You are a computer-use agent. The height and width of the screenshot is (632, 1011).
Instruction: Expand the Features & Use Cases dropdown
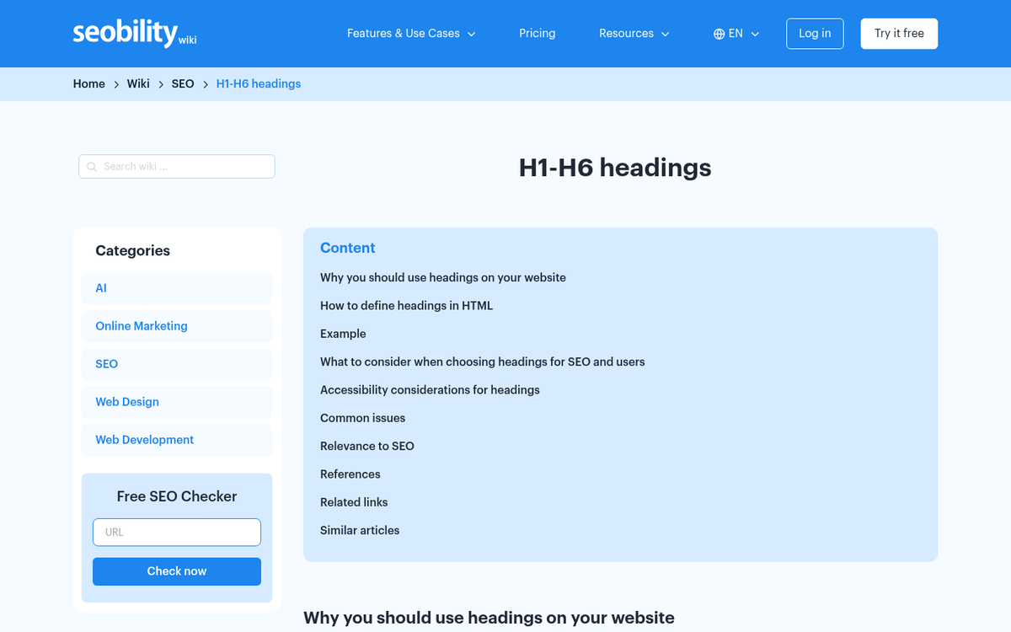(x=410, y=33)
